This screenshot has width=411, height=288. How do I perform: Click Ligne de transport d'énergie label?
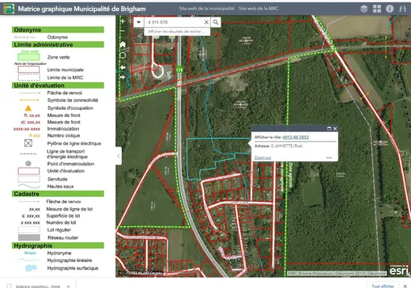tap(67, 154)
